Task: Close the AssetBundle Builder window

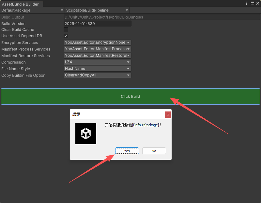Action: (258, 3)
